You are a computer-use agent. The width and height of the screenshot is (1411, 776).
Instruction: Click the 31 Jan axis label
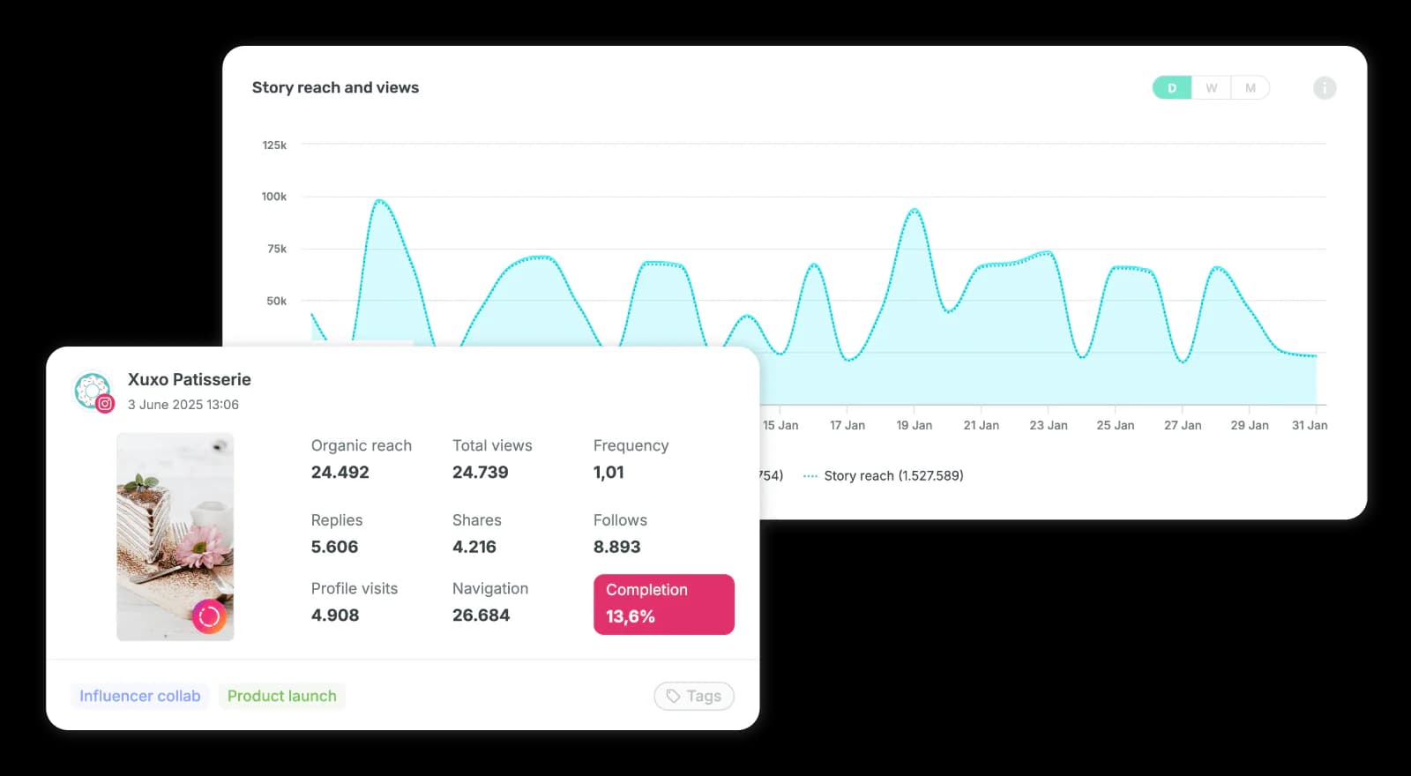(1310, 425)
